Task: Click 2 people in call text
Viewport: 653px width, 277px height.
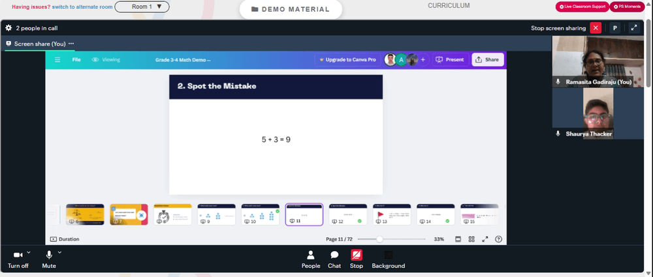Action: pos(37,28)
